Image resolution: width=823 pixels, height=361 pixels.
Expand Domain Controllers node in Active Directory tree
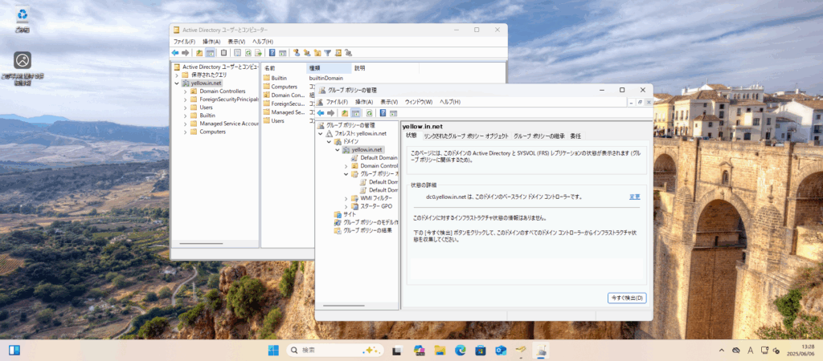(186, 91)
